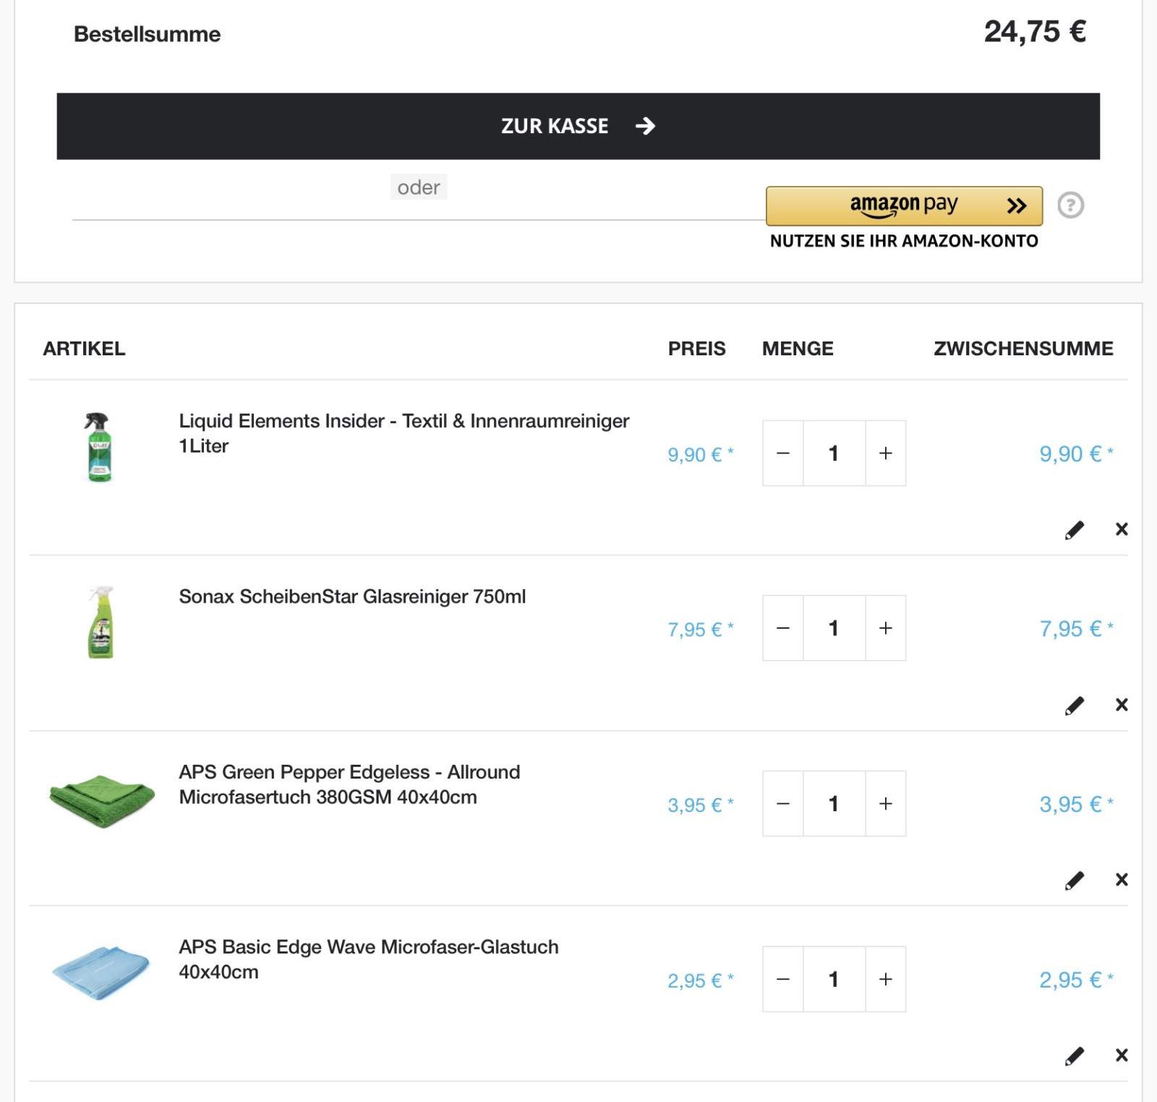Proceed with Zur Kasse button
Screen dimensions: 1157x1102
tap(578, 126)
